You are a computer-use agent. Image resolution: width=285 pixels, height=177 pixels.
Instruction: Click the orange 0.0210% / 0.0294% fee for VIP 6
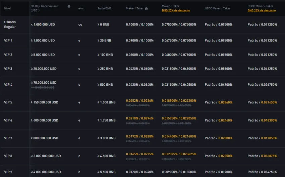click(140, 118)
